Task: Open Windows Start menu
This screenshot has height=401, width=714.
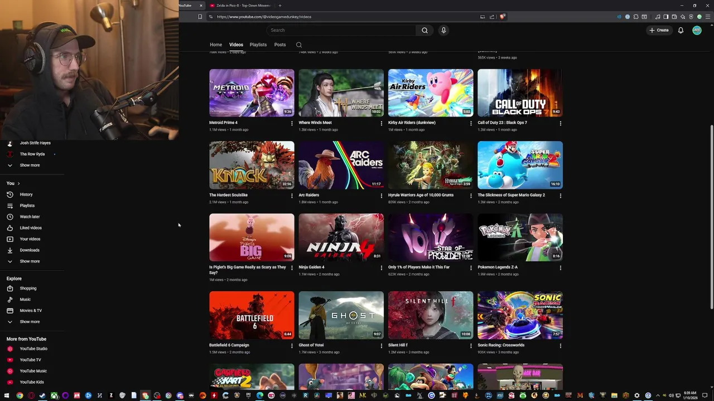Action: tap(7, 395)
